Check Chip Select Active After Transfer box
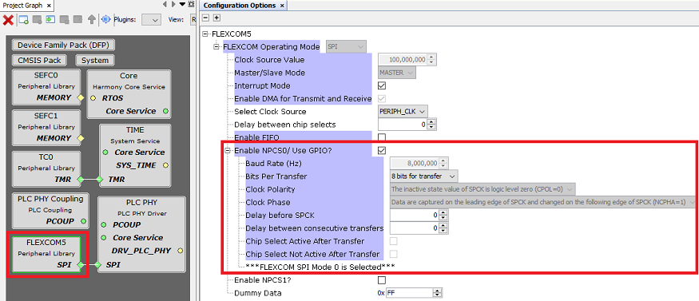Image resolution: width=699 pixels, height=301 pixels. pos(394,241)
